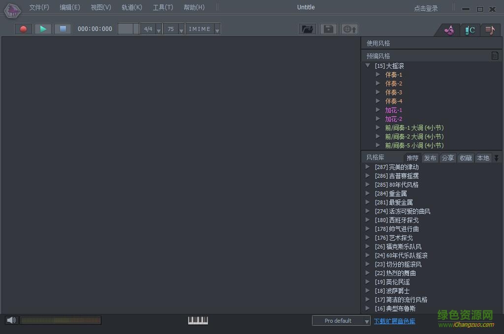Open 下载扩展音色库 download link
Screen dimensions: 504x334
[394, 320]
